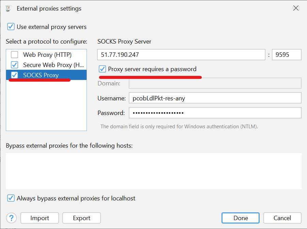Click the bypass hosts text area

click(153, 171)
